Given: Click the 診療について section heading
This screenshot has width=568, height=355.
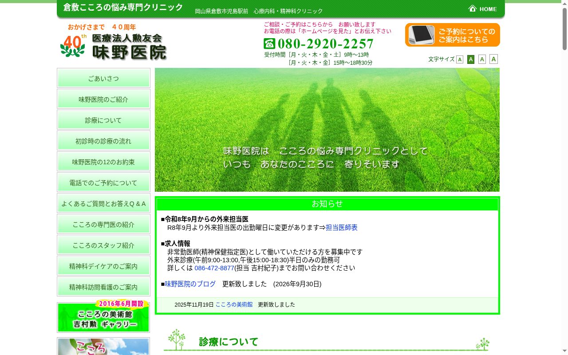Looking at the screenshot, I should coord(229,342).
